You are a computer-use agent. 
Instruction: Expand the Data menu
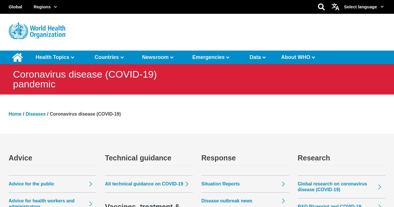258,57
